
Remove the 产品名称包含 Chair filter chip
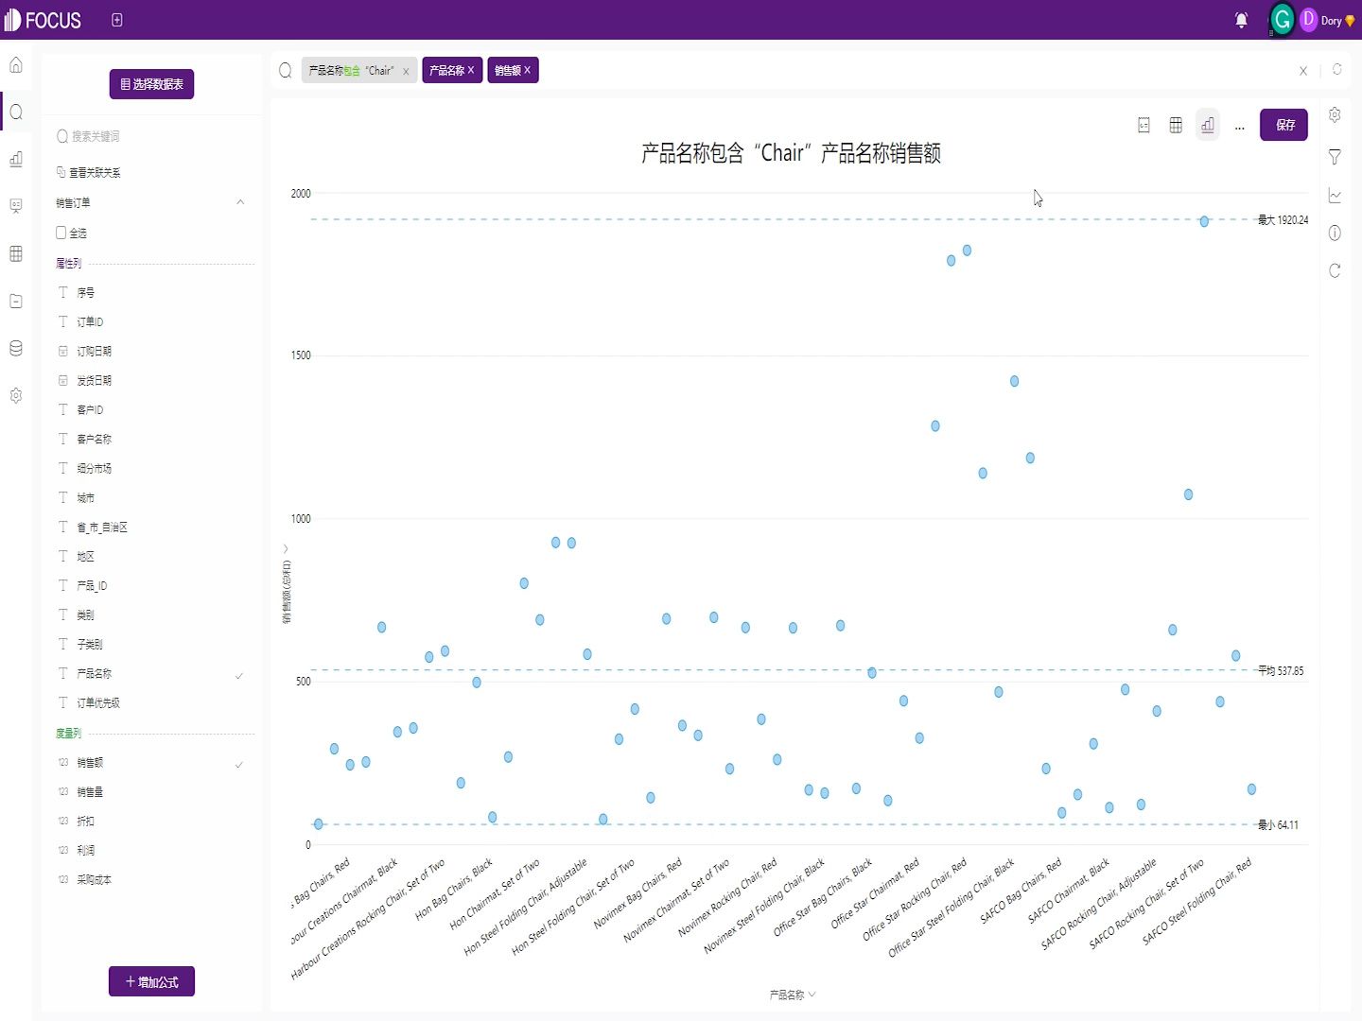(406, 71)
